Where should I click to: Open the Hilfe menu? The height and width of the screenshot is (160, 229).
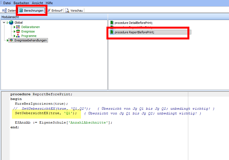(49, 3)
